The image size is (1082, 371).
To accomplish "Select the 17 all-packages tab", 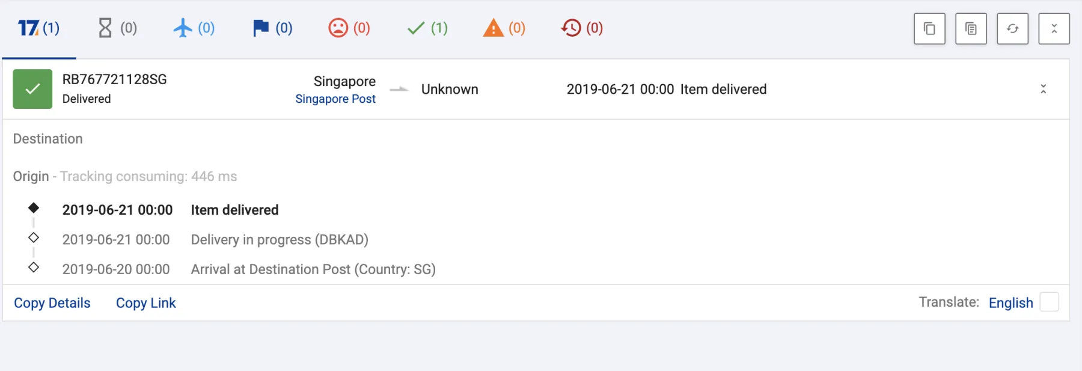I will tap(38, 28).
